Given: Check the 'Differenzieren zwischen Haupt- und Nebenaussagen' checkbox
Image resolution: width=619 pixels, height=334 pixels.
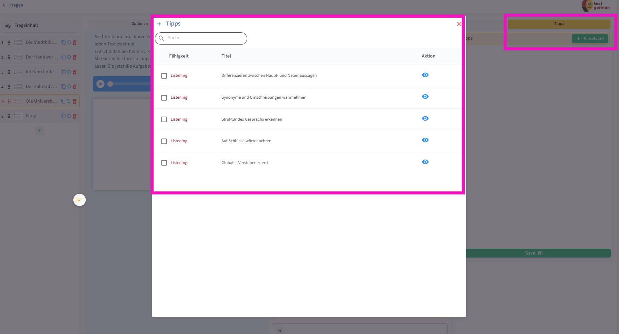Looking at the screenshot, I should click(x=164, y=76).
